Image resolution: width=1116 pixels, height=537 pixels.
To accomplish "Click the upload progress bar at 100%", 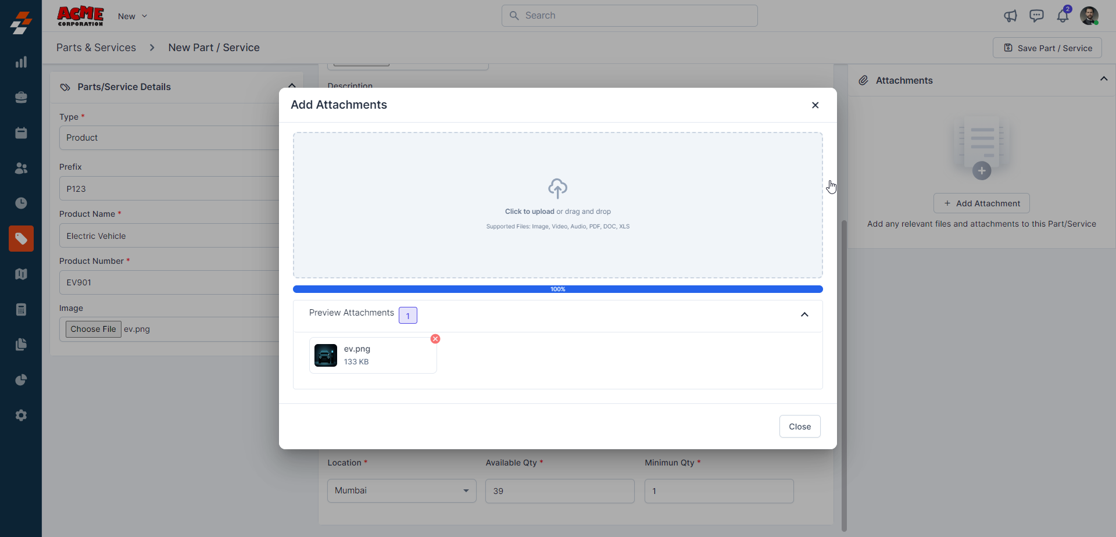I will (558, 289).
